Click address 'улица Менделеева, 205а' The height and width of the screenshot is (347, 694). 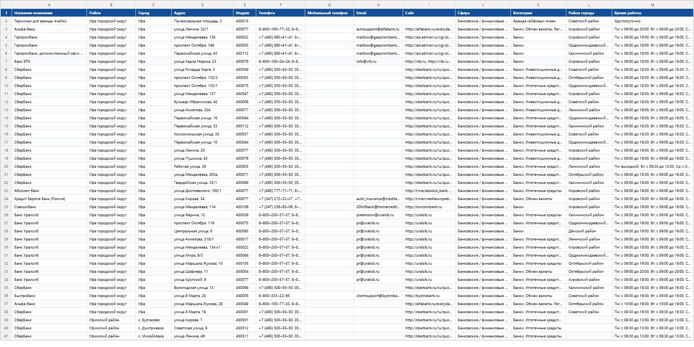coord(202,175)
